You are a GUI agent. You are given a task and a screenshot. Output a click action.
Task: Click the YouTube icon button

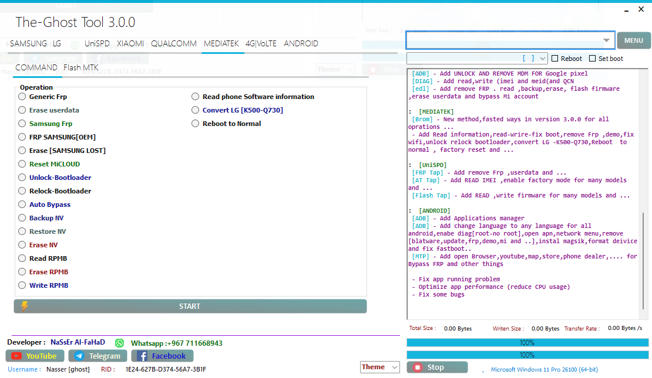[x=16, y=356]
